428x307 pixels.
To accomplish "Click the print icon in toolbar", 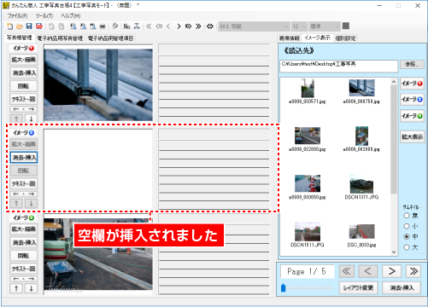I will (x=103, y=26).
